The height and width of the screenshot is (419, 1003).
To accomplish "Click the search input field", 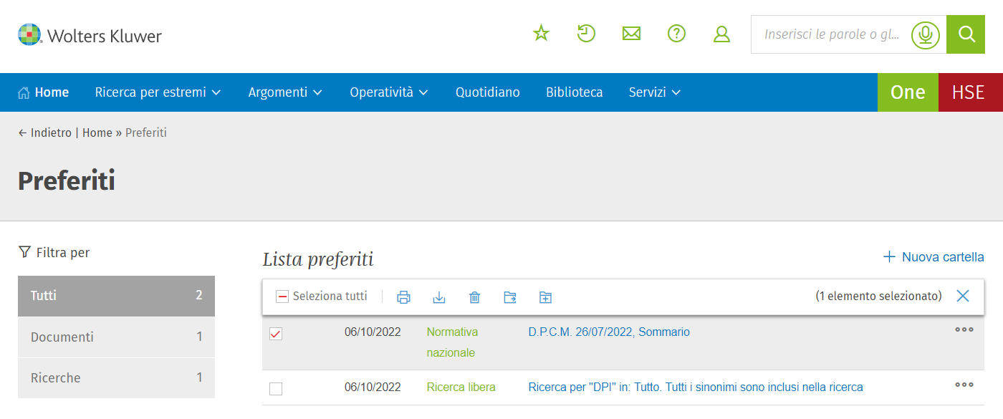I will (831, 34).
